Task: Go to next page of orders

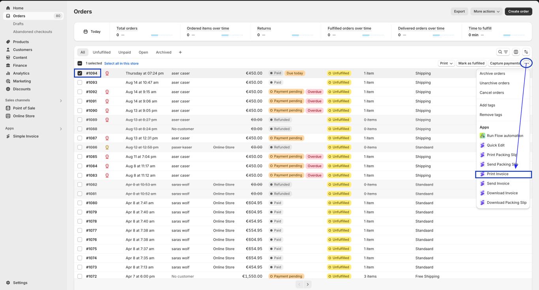Action: click(x=308, y=284)
